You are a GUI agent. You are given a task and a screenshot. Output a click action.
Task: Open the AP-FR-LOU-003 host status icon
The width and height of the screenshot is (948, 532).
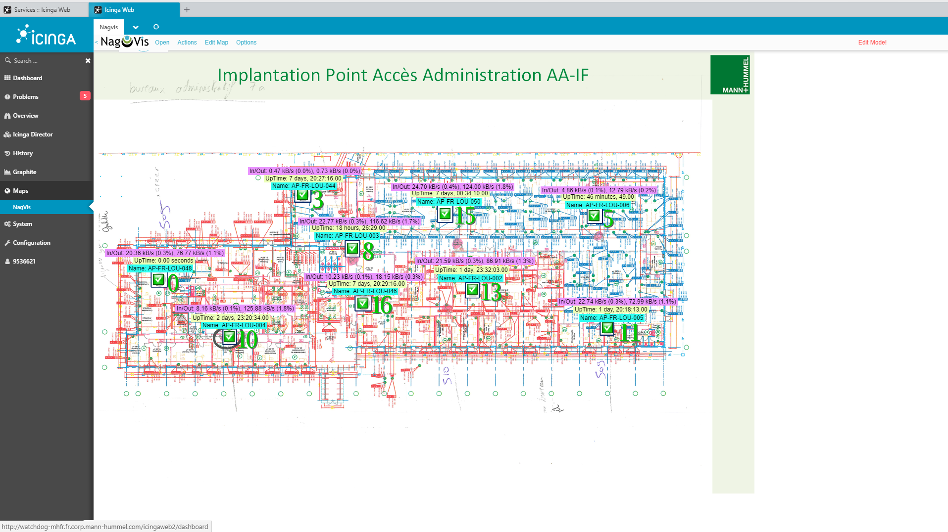(x=352, y=248)
